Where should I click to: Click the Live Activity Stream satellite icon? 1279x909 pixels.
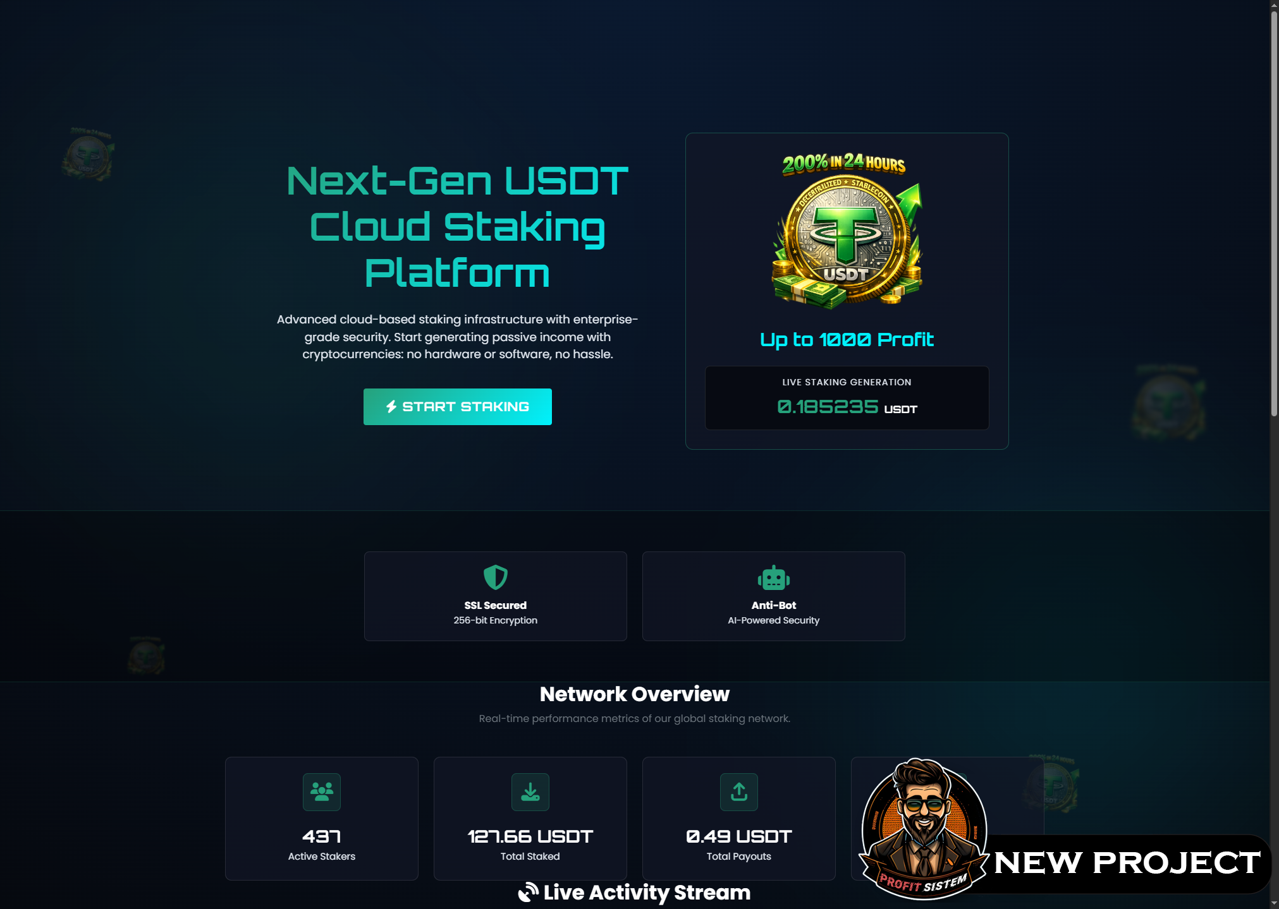click(529, 893)
